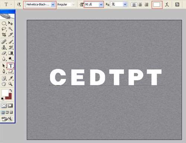Select the Horizontal Type tool in toolbox

11,66
